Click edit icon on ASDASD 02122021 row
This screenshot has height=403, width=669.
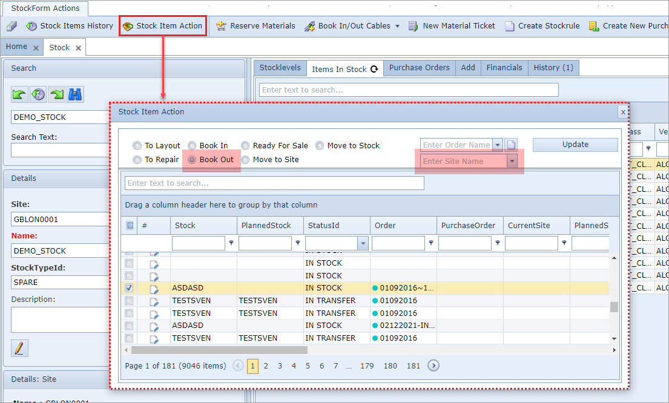pos(154,327)
